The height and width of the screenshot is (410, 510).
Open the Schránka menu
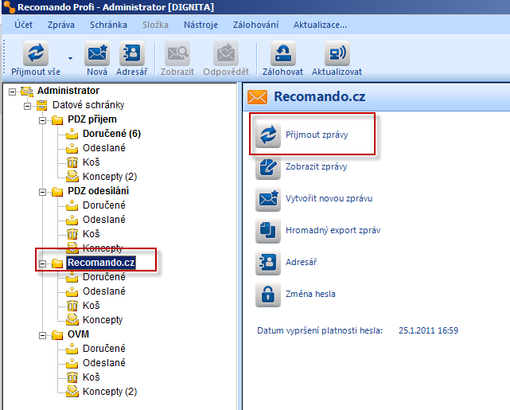click(x=108, y=25)
